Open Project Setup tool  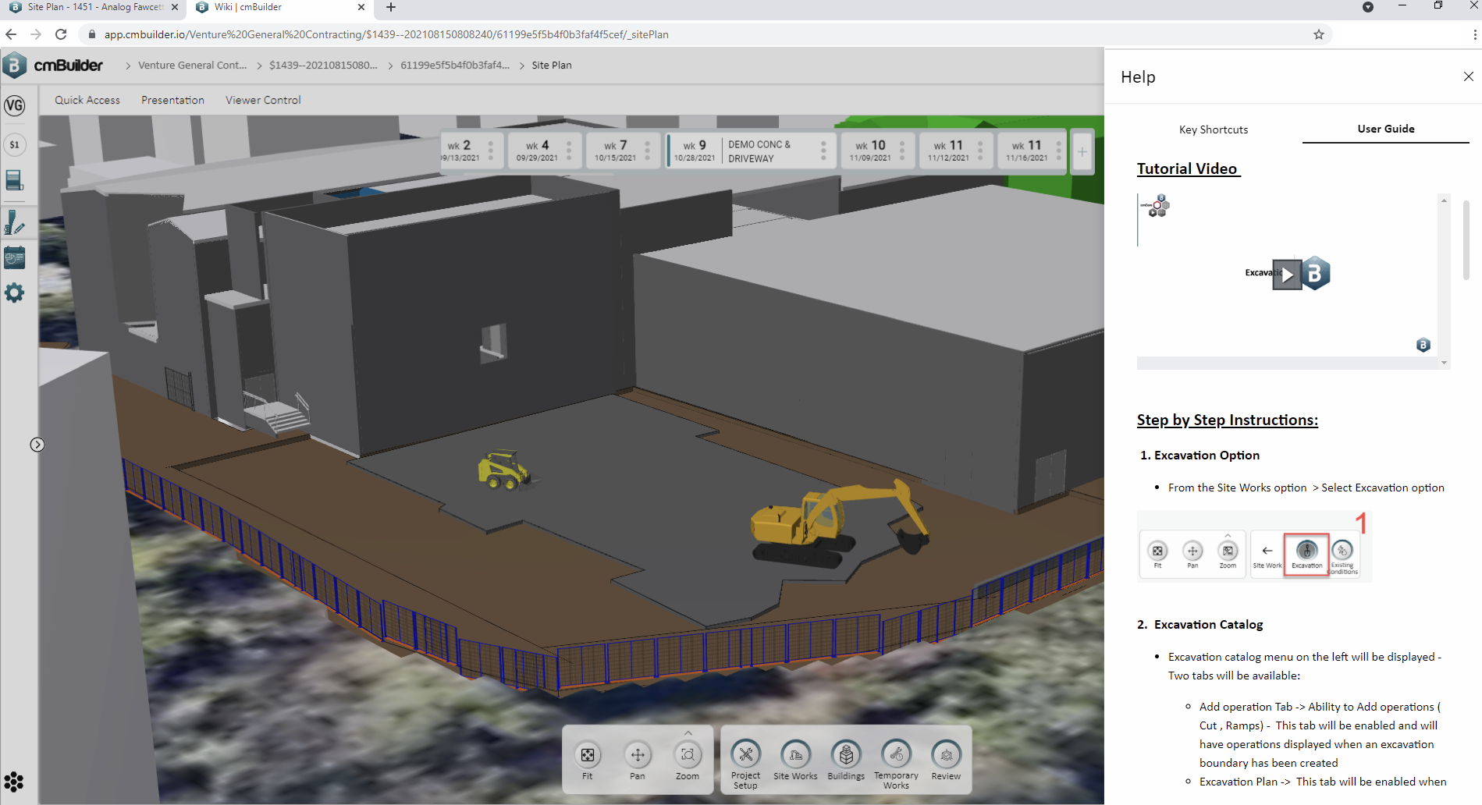(745, 764)
